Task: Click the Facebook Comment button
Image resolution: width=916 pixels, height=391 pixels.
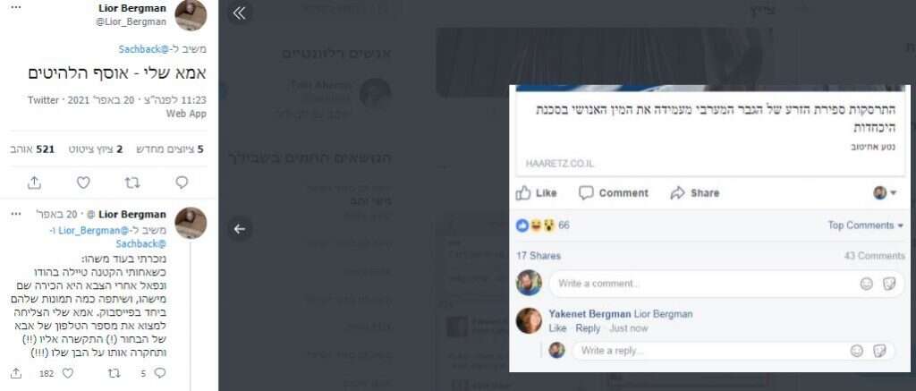Action: 614,193
